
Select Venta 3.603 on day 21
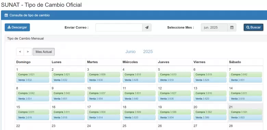click(245, 117)
